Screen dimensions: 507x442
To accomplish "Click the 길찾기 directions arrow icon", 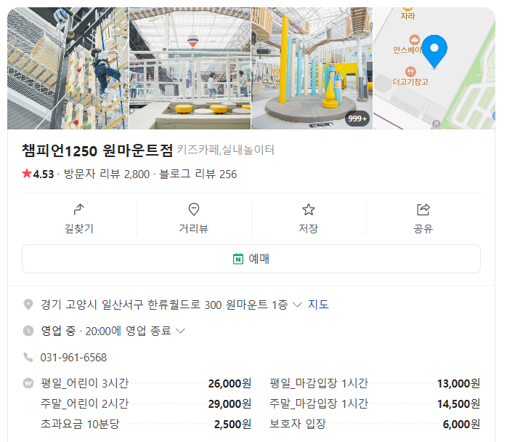I will (79, 209).
